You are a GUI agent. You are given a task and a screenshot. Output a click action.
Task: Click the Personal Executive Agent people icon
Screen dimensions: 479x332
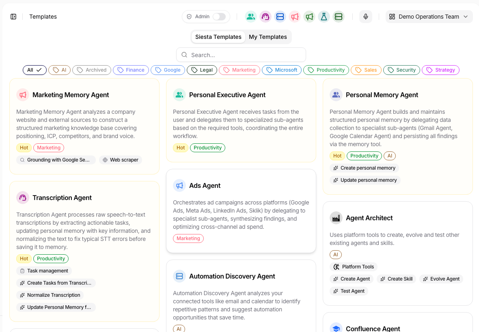[x=179, y=95]
